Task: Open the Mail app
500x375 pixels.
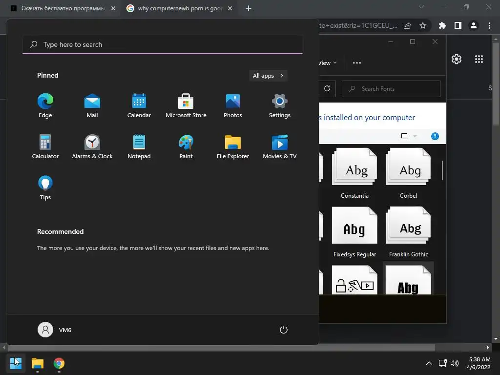Action: coord(92,106)
